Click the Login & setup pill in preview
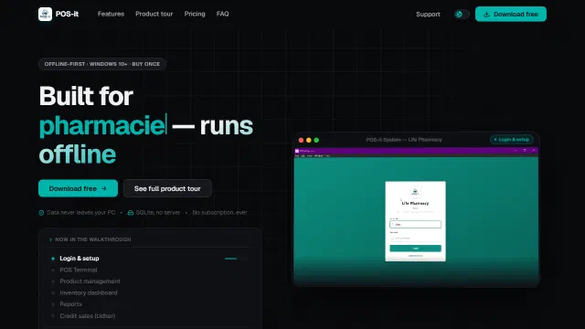This screenshot has height=329, width=585. [x=512, y=140]
